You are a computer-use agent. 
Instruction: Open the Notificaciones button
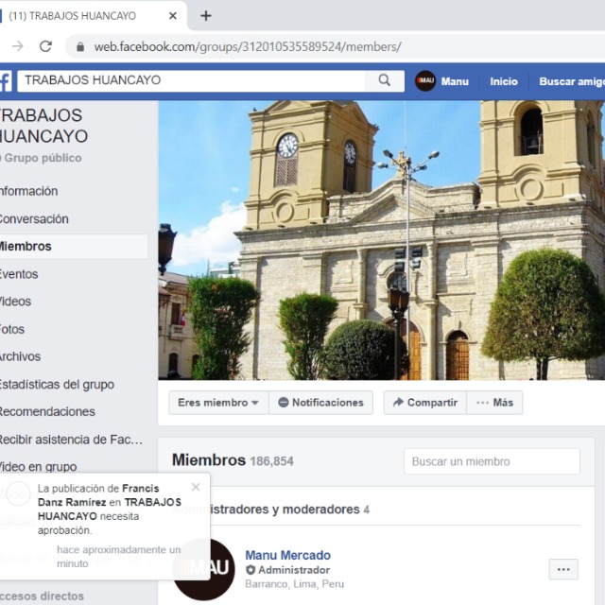coord(321,403)
